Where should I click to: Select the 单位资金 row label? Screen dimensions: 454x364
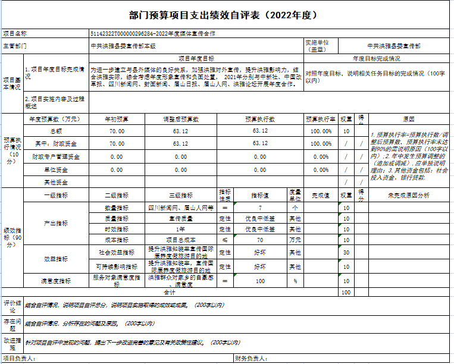(x=56, y=170)
